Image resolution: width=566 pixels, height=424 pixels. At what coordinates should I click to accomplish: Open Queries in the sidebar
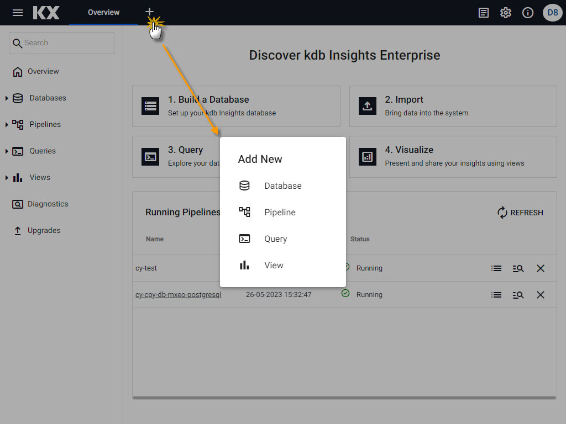point(43,151)
